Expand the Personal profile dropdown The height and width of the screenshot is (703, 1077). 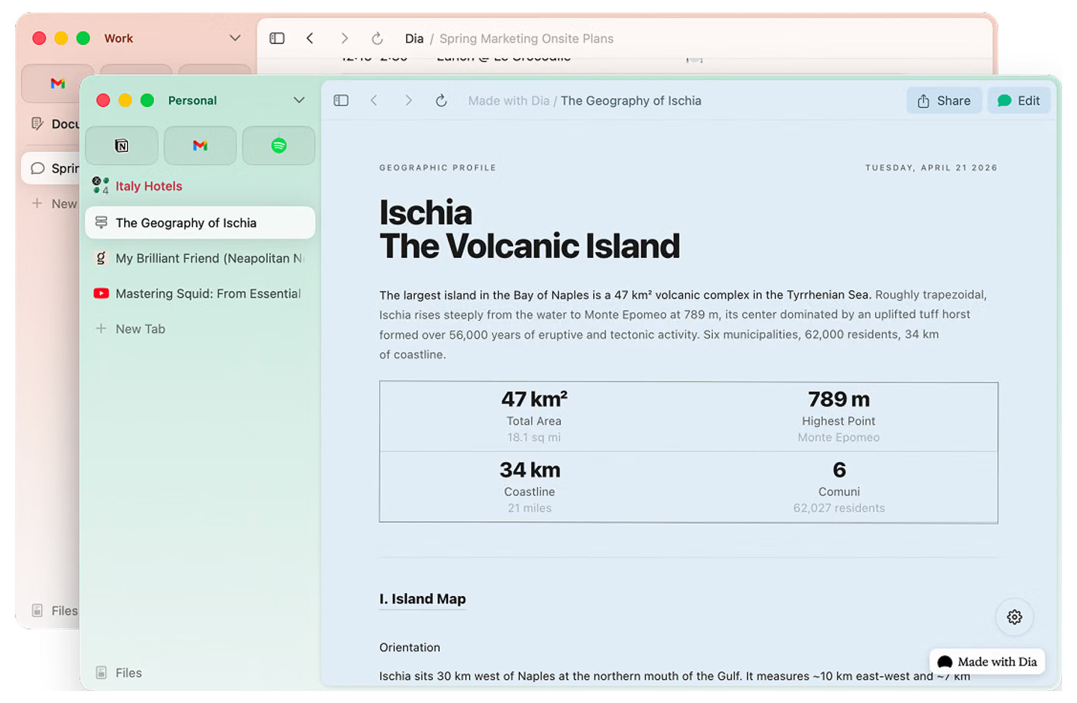coord(299,100)
